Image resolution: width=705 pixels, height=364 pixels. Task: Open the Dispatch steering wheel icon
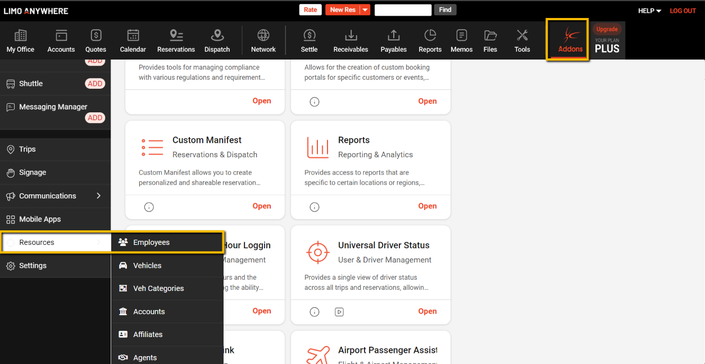[x=217, y=36]
